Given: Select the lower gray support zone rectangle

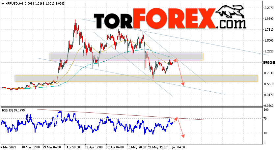Looking at the screenshot, I should 136,78.
